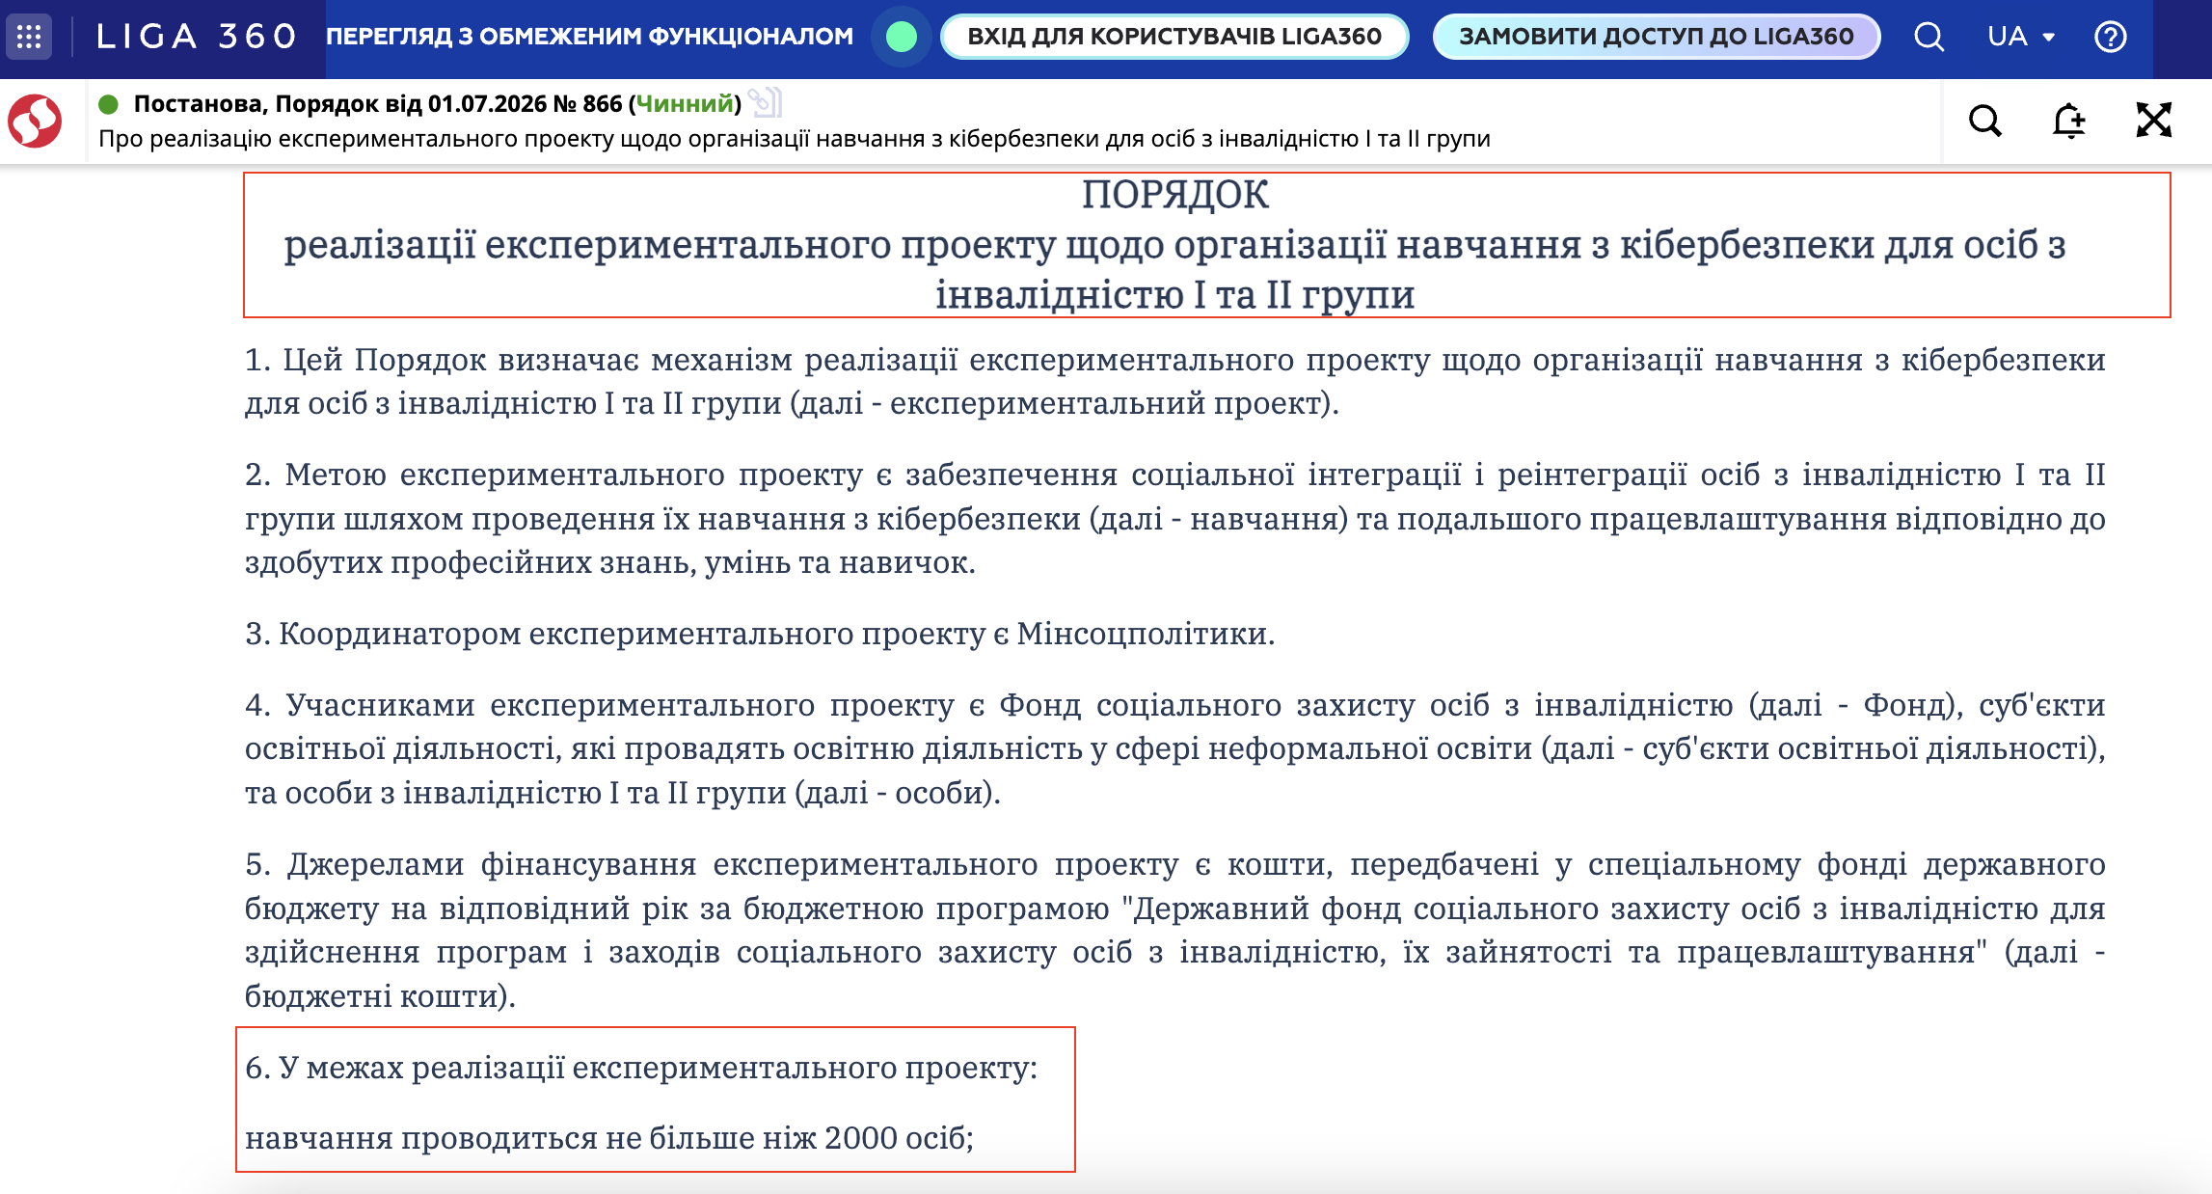Image resolution: width=2212 pixels, height=1194 pixels.
Task: Click paragraph 4 'Учасниками експериментального проекту'
Action: [1174, 748]
